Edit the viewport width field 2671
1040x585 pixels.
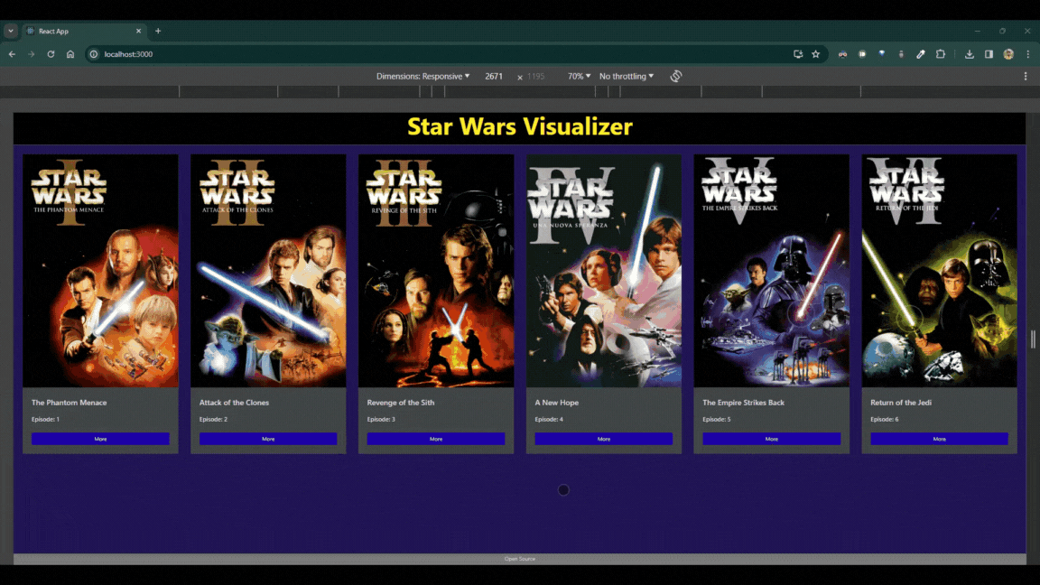pos(494,76)
